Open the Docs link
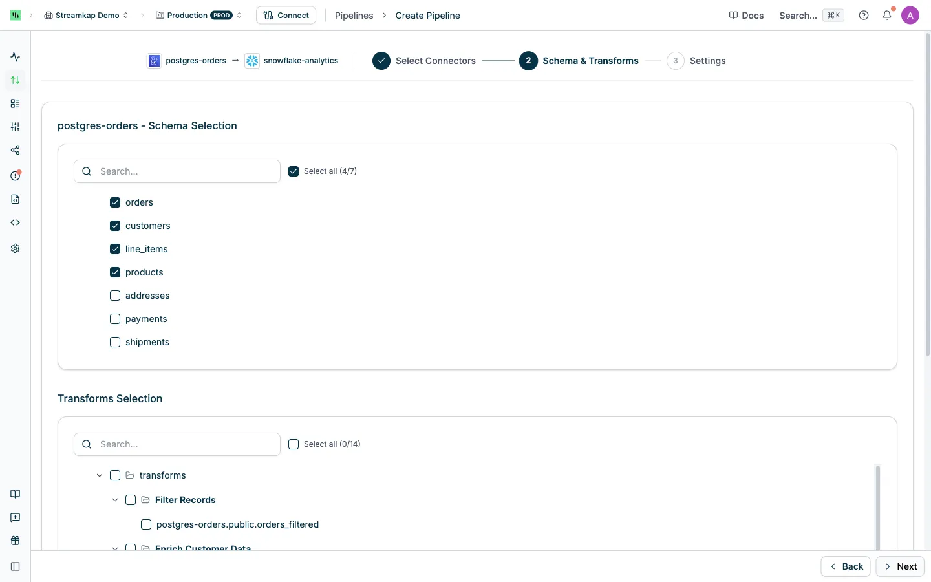The height and width of the screenshot is (582, 931). click(x=746, y=16)
